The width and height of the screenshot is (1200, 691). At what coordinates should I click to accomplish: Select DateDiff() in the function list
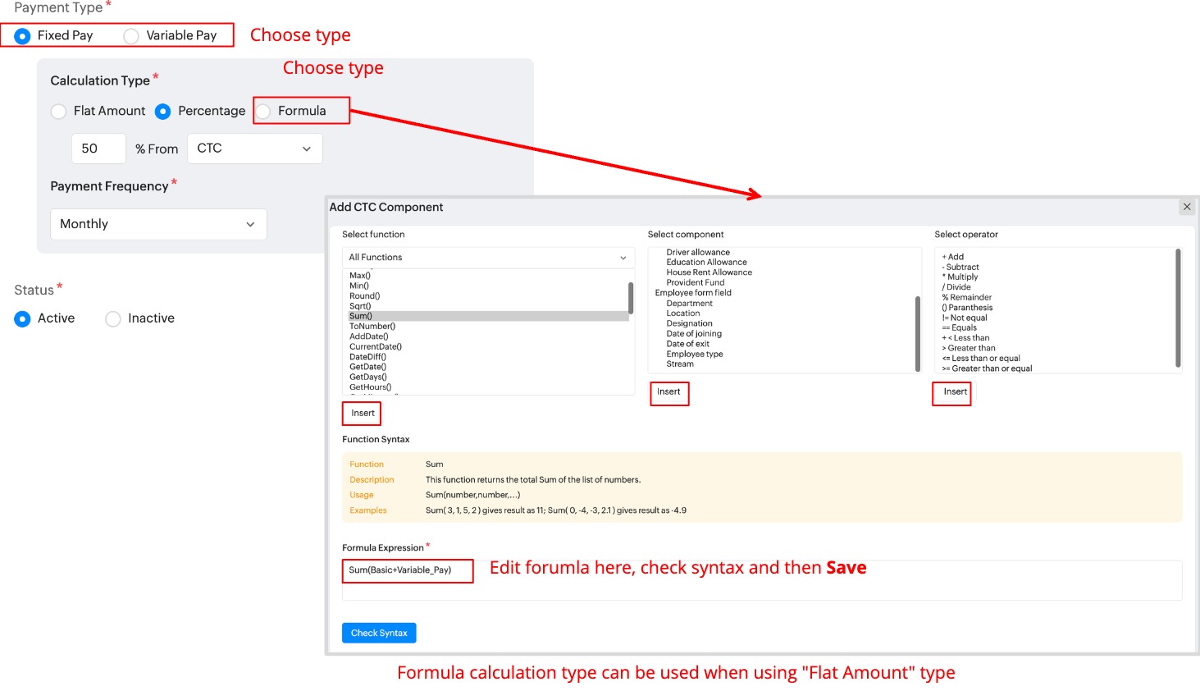[367, 357]
